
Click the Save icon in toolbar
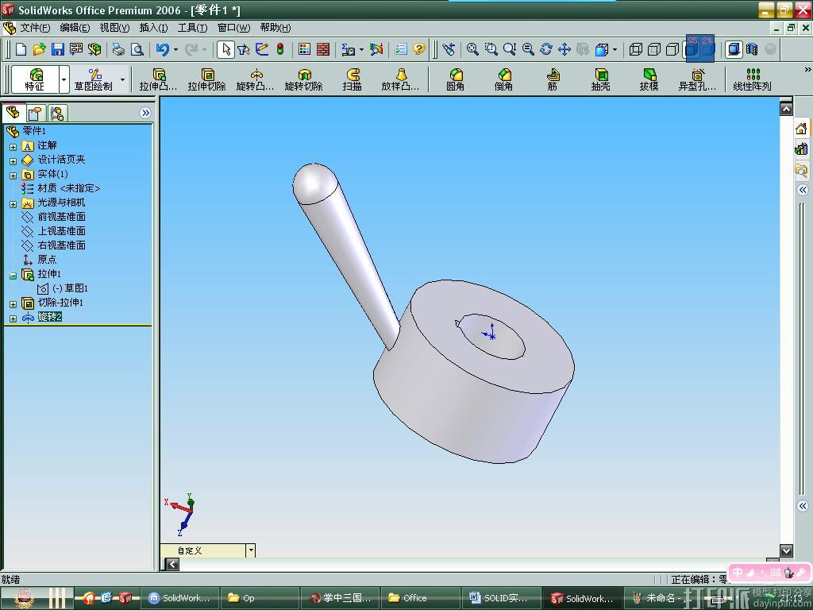point(58,49)
